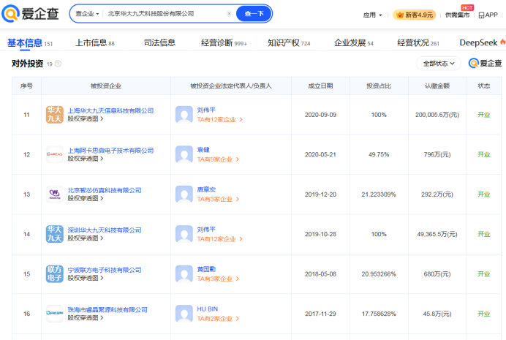Clear the search box with the X icon
This screenshot has width=506, height=340.
click(x=229, y=14)
